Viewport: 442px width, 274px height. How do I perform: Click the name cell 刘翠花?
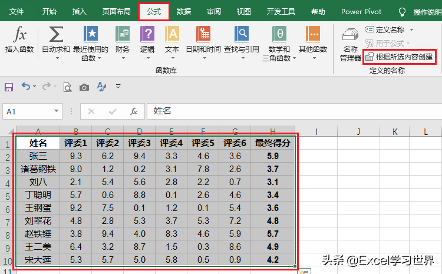(38, 221)
